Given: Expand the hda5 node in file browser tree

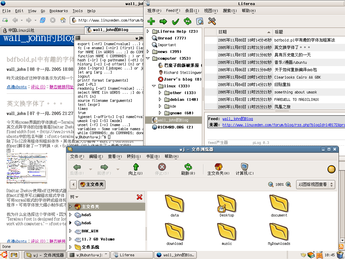Looking at the screenshot, I should [70, 214].
